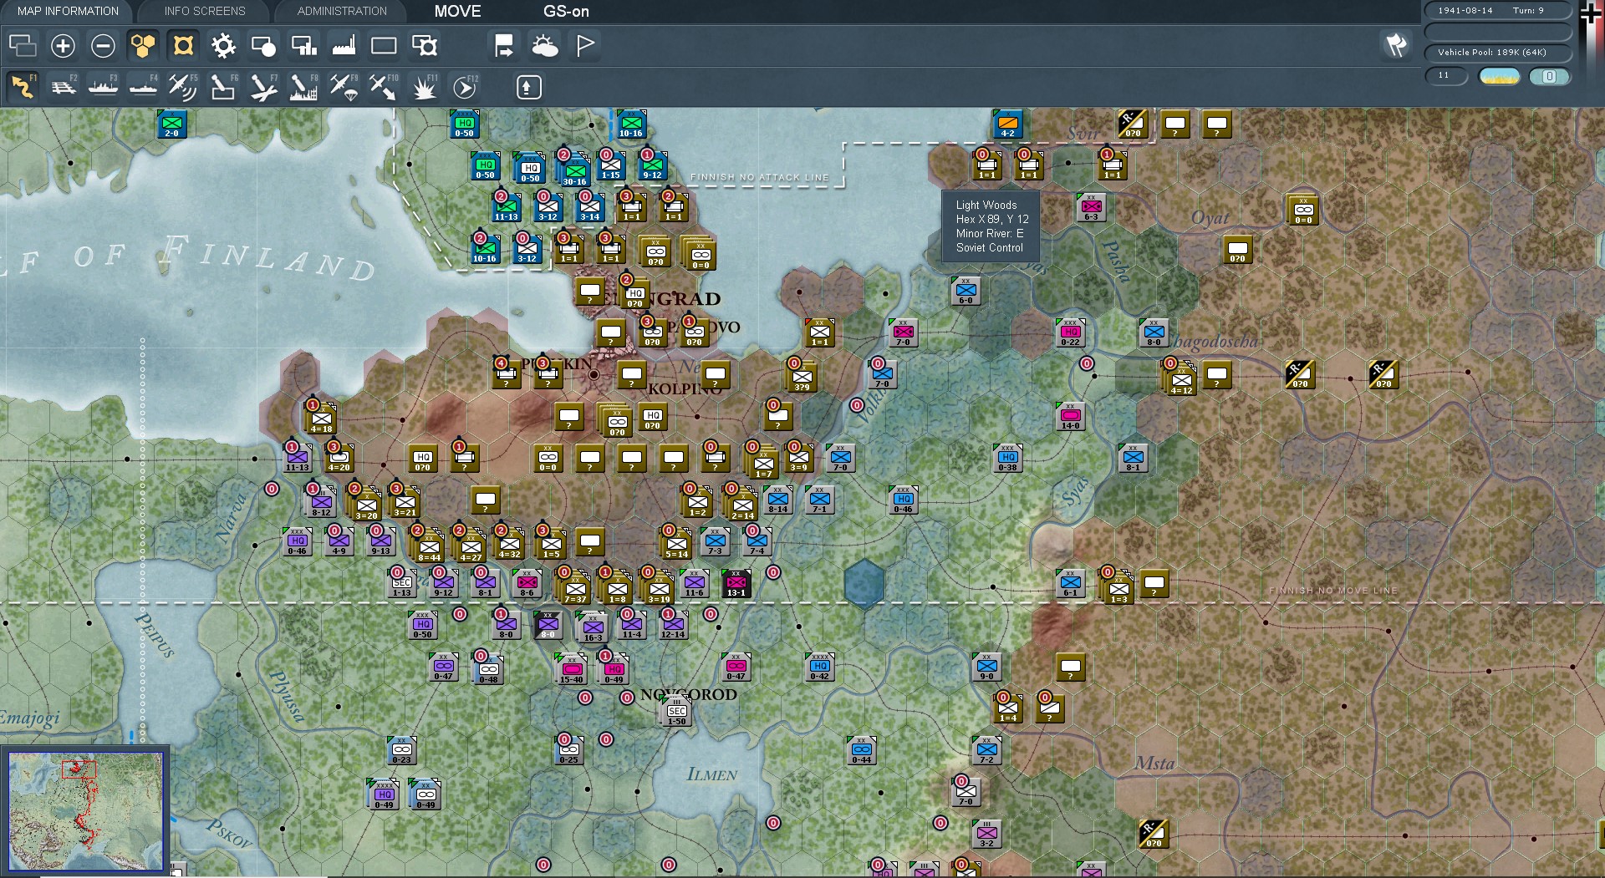Select the F6 bombing mode icon
The image size is (1605, 878).
click(x=223, y=87)
